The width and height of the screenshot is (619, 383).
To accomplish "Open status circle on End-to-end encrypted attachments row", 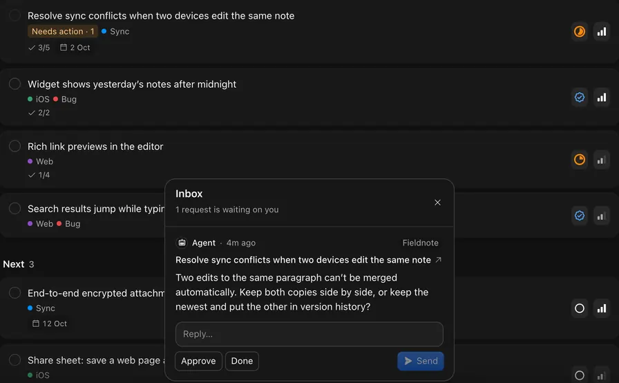I will click(x=579, y=308).
